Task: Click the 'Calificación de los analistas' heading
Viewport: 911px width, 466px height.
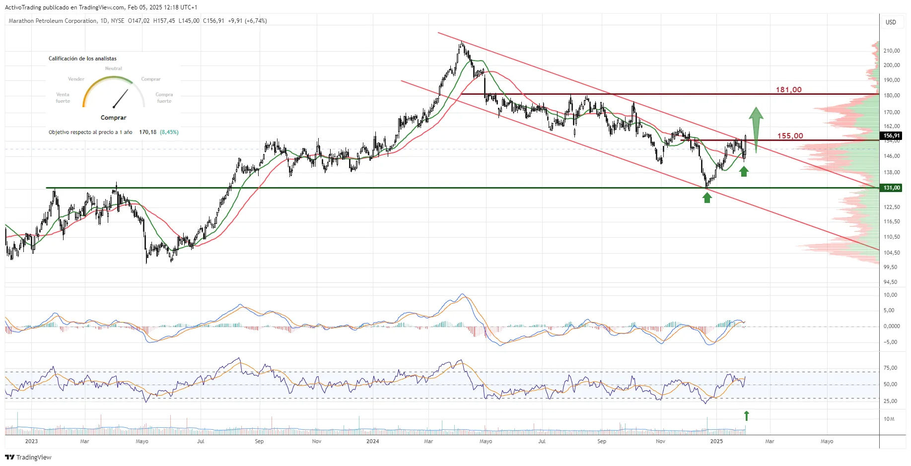Action: tap(82, 59)
